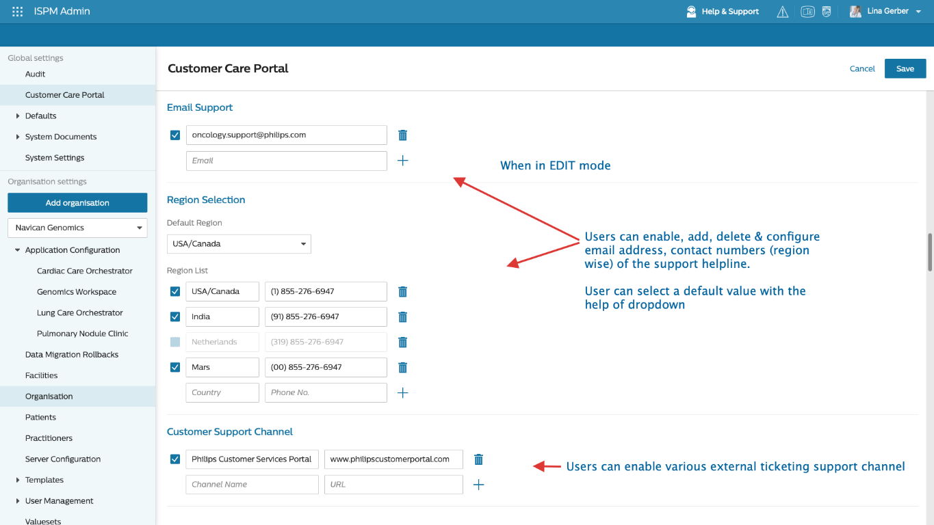Image resolution: width=934 pixels, height=525 pixels.
Task: Open the user manual book icon
Action: click(807, 12)
